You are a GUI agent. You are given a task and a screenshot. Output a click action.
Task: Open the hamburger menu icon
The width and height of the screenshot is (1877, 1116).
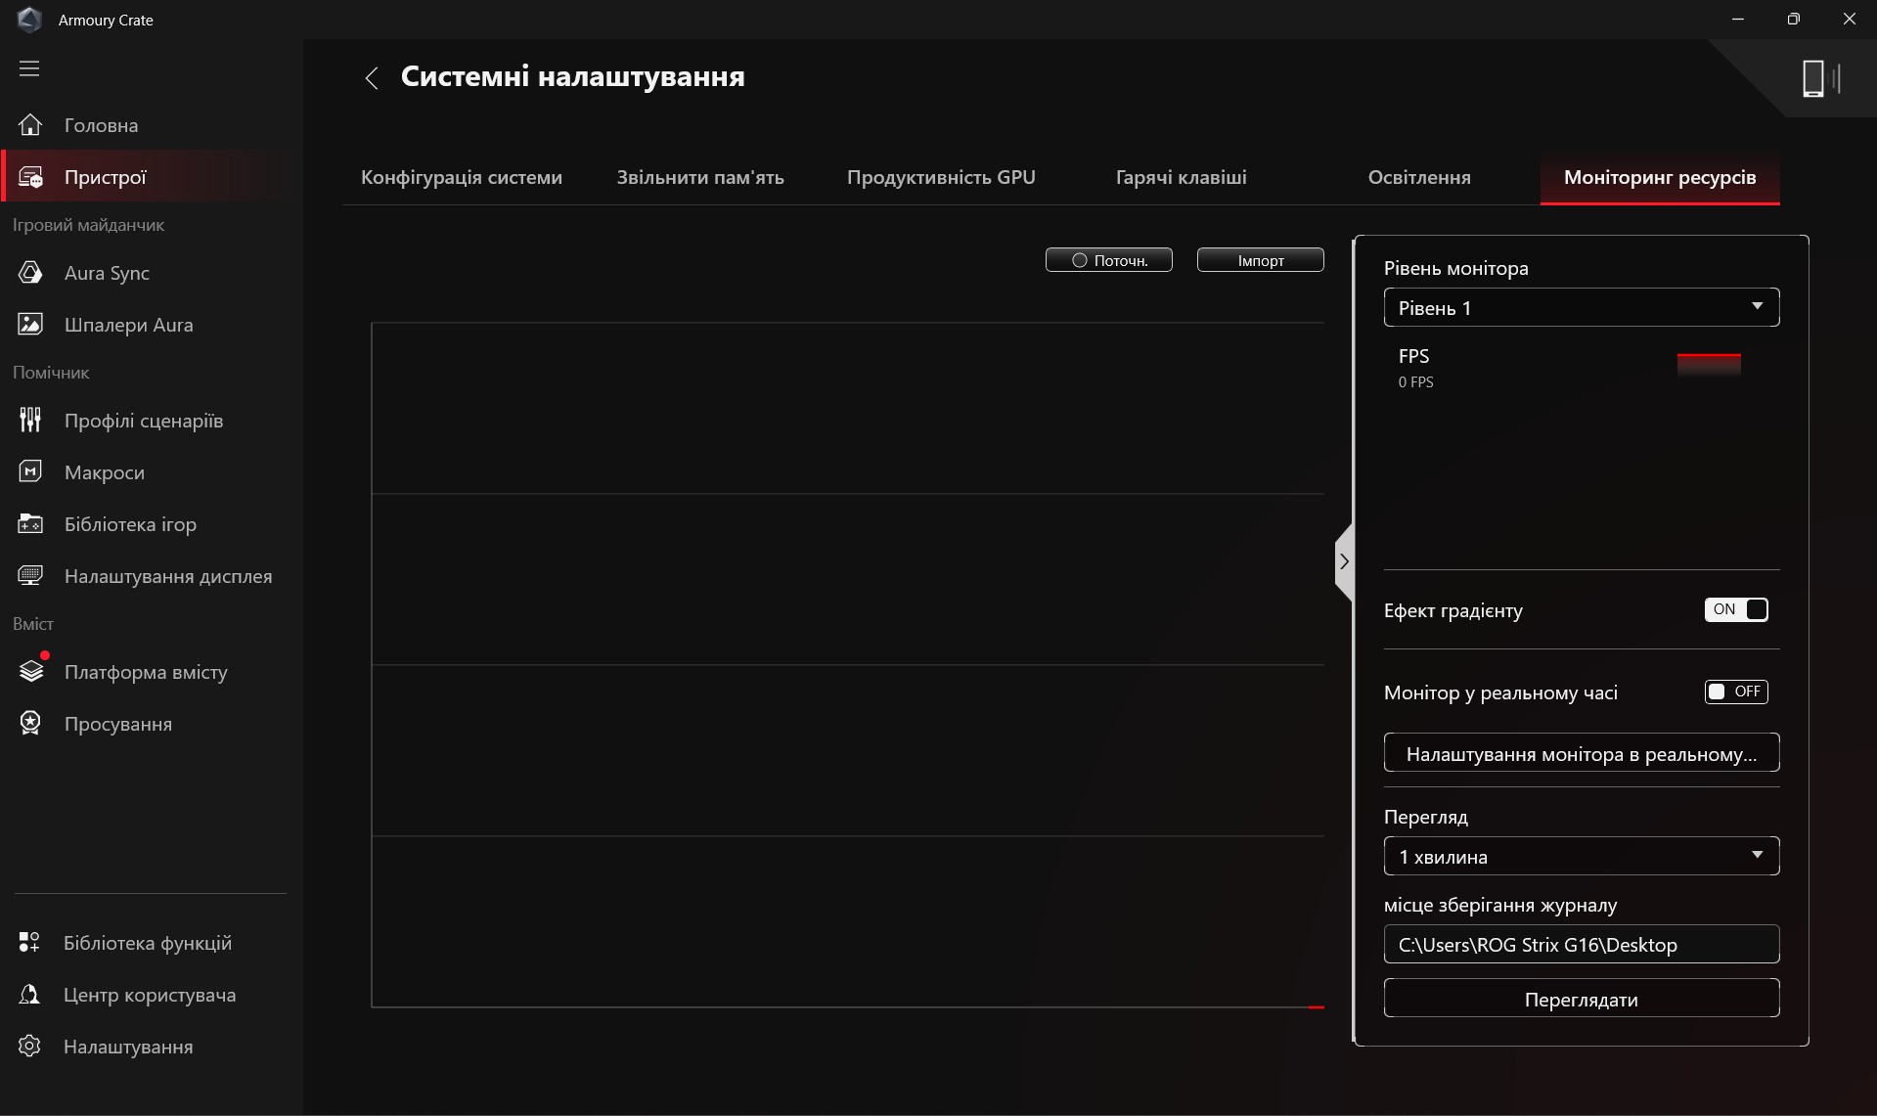pyautogui.click(x=29, y=68)
